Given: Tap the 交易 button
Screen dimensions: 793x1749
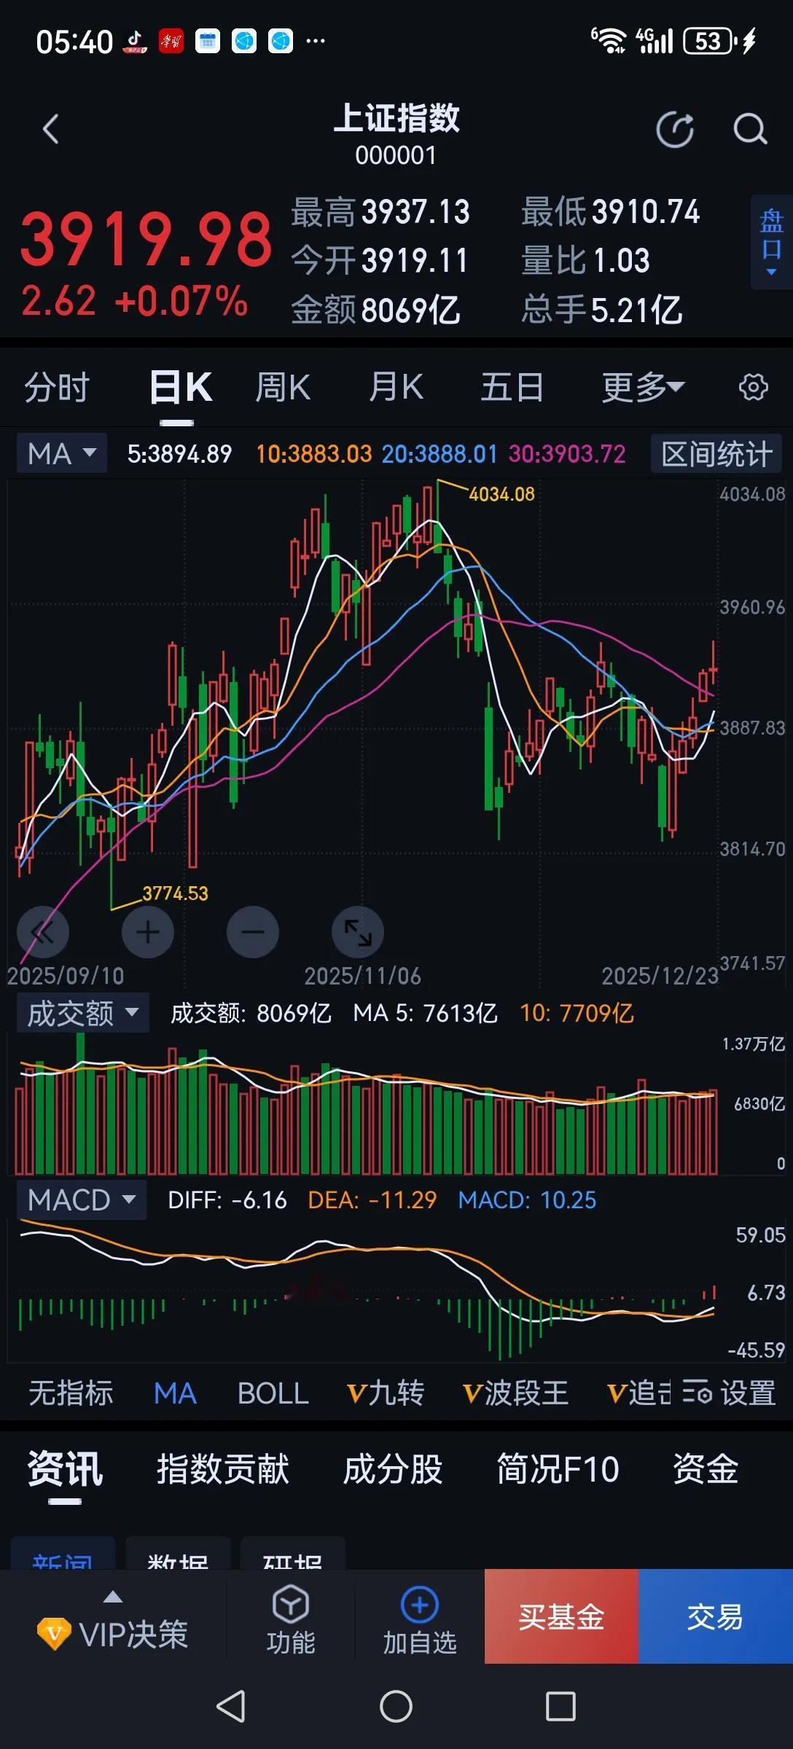Looking at the screenshot, I should tap(715, 1616).
